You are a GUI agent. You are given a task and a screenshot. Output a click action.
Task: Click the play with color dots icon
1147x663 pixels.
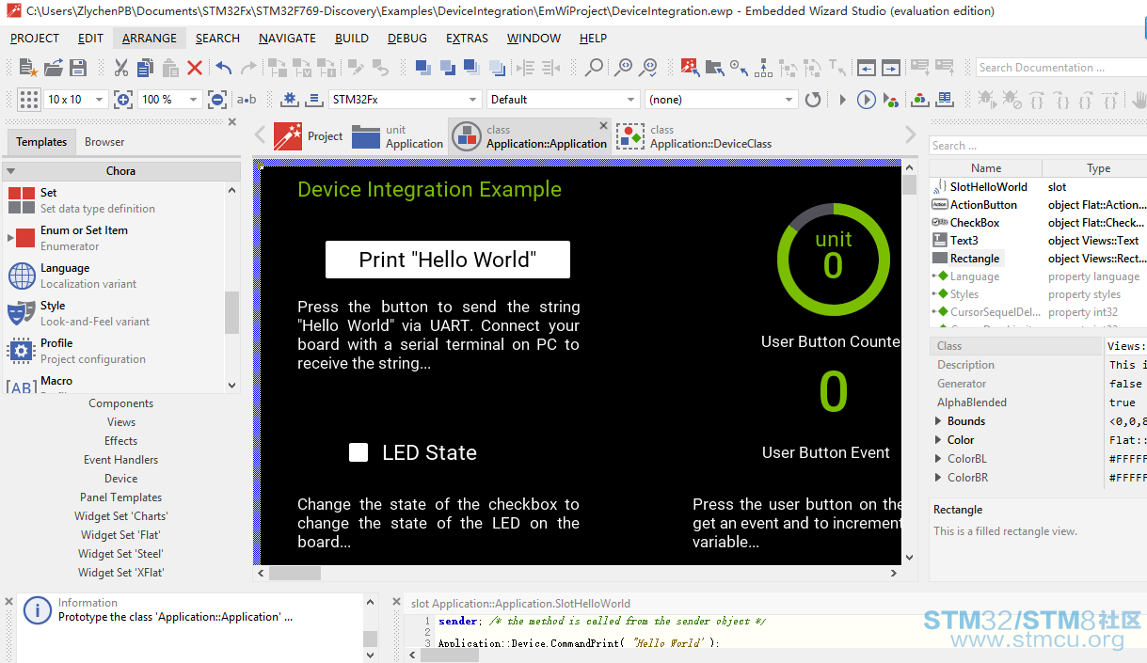(x=893, y=100)
